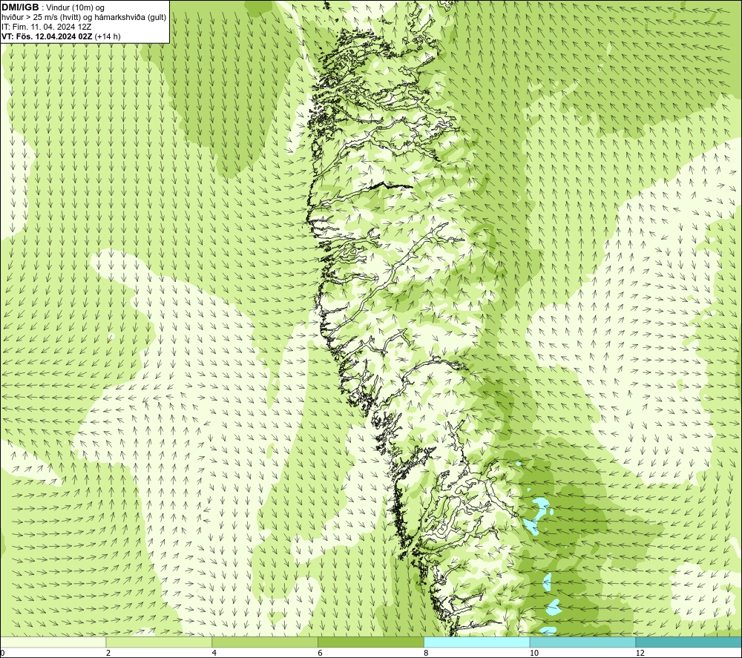Click the 'hviður > 25 m/s' description line
This screenshot has height=658, width=742.
84,18
